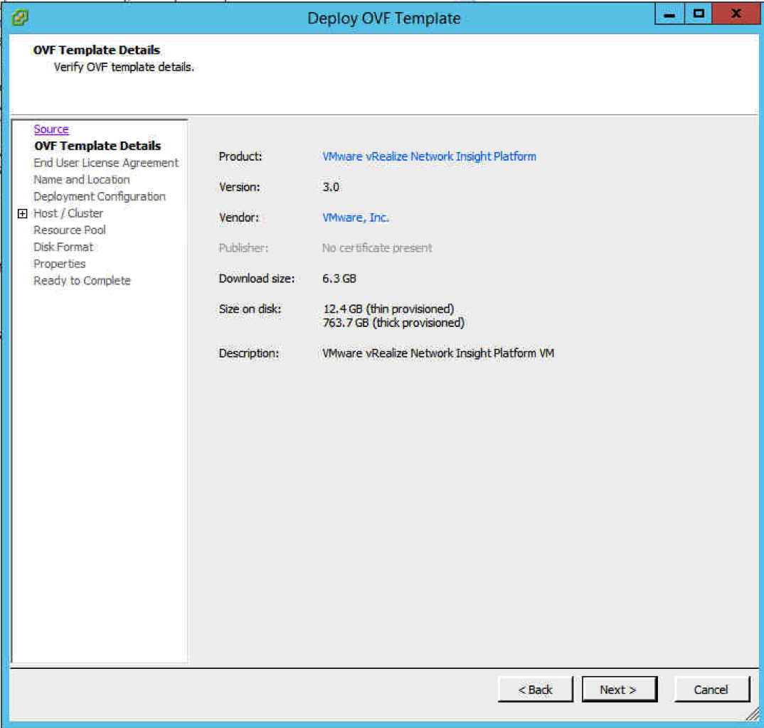Open the Source step link
Screen dimensions: 764x728
[x=51, y=129]
